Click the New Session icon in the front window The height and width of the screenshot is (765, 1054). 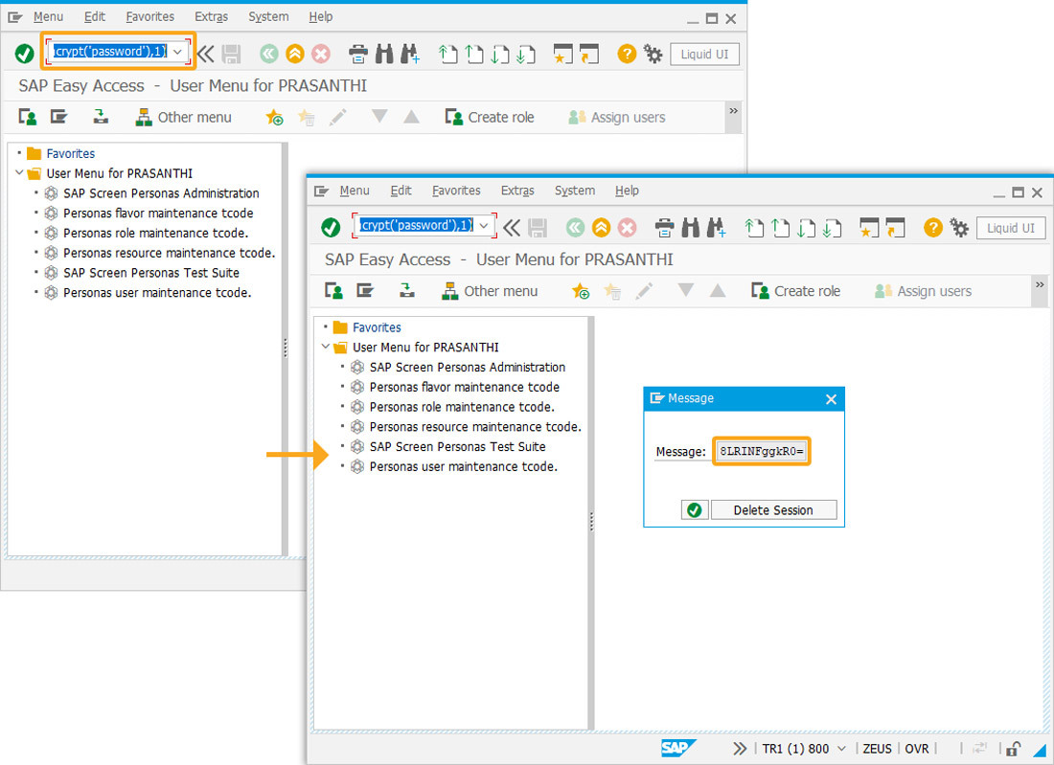pyautogui.click(x=869, y=228)
